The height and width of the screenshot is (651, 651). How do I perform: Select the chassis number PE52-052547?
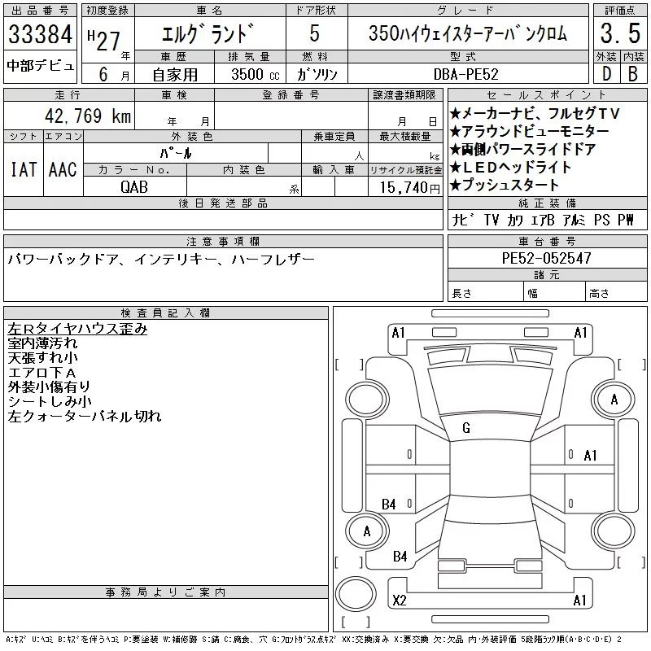coord(546,258)
